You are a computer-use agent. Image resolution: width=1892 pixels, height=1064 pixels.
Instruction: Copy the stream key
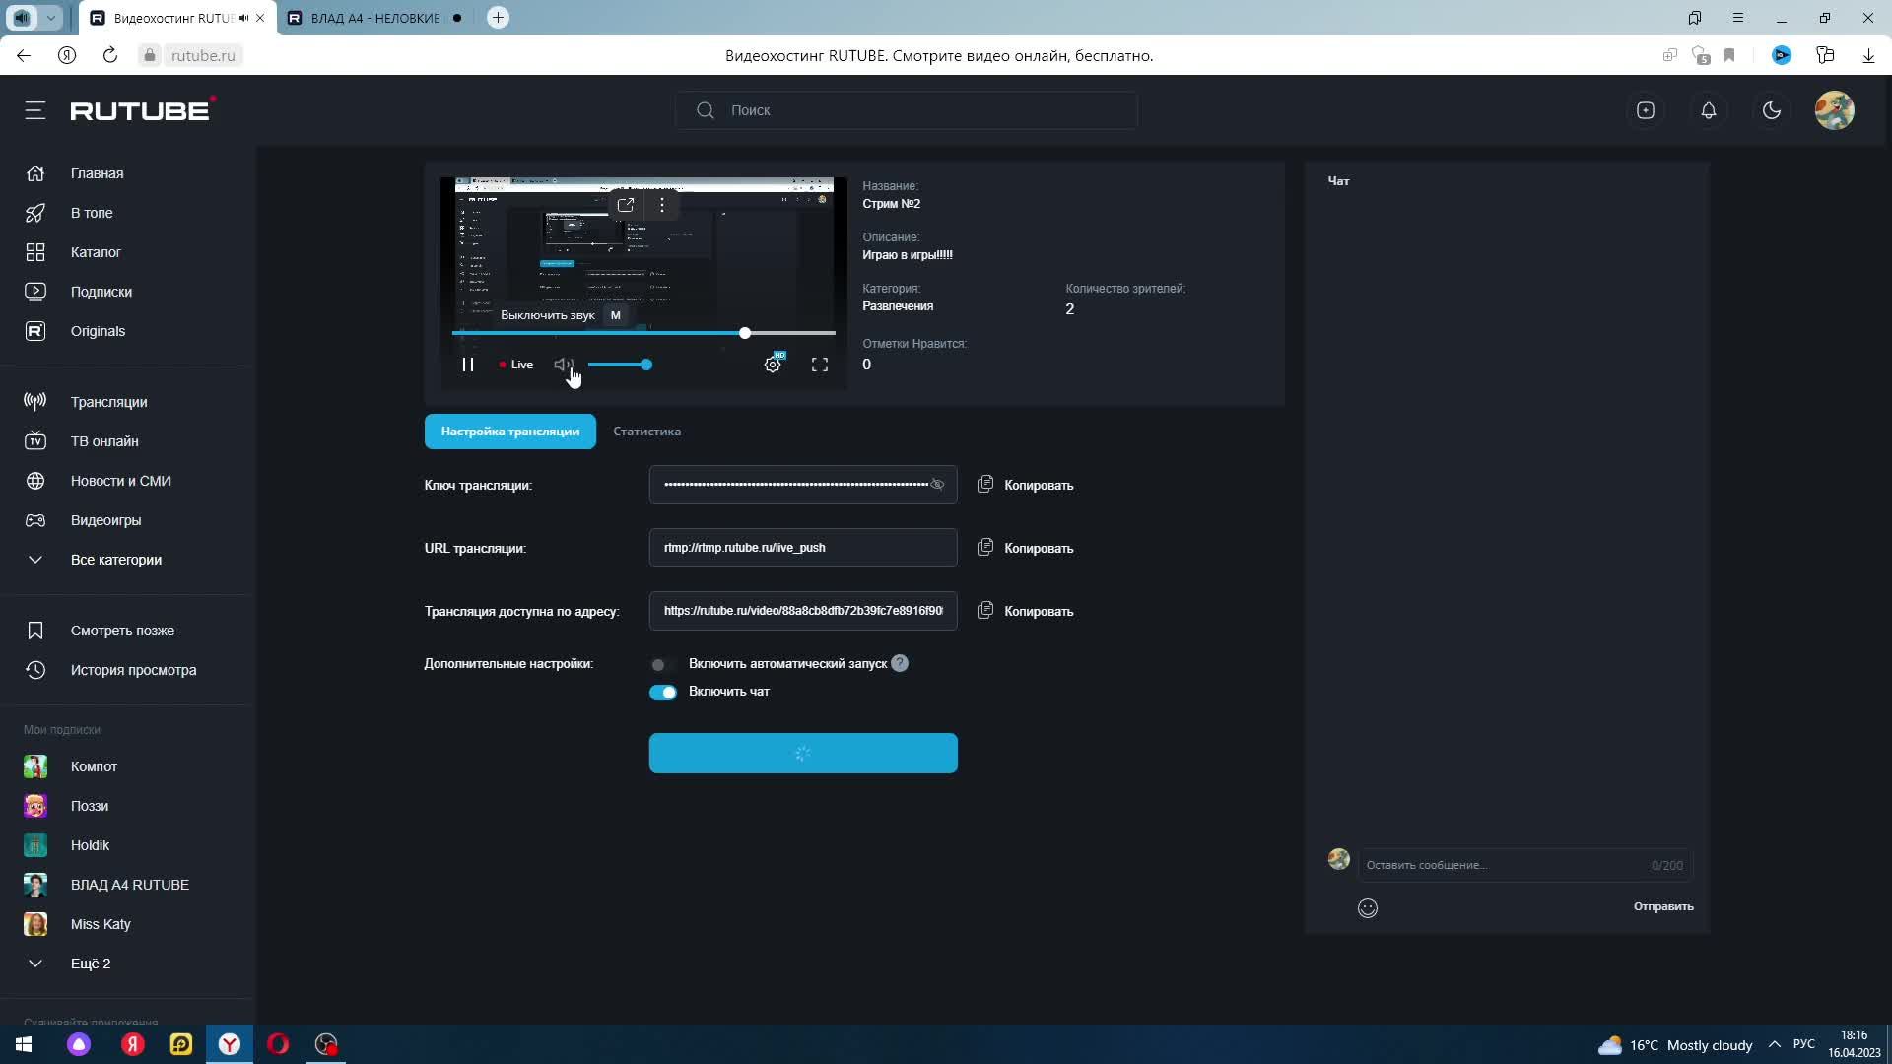(x=1026, y=485)
